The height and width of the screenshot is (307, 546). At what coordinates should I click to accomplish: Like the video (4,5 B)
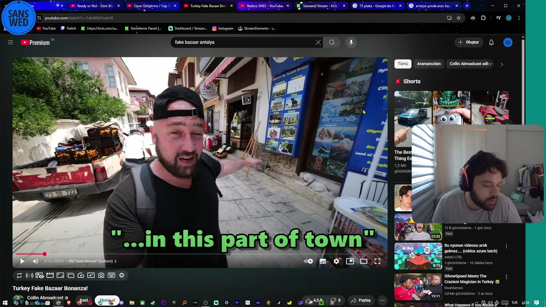tap(314, 301)
